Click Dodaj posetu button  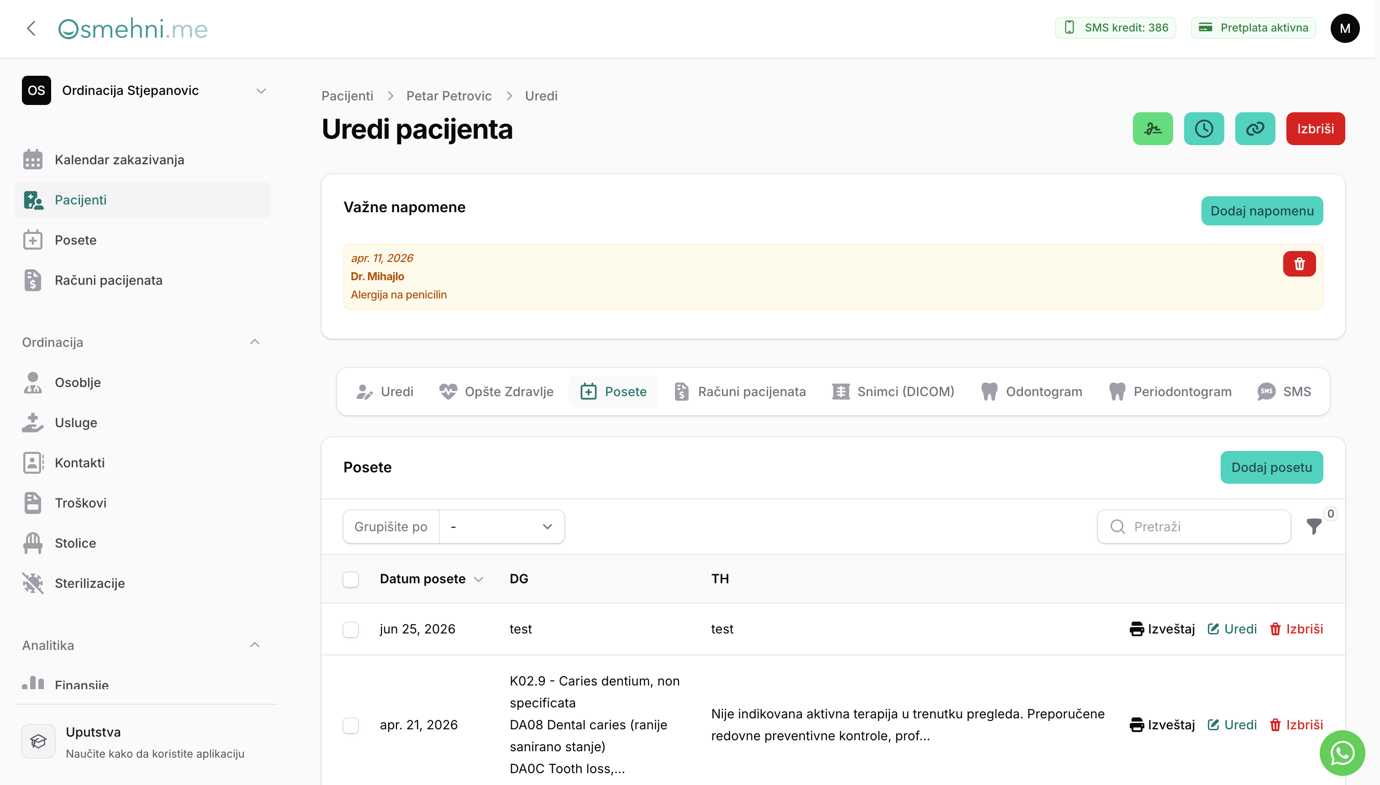click(x=1272, y=467)
